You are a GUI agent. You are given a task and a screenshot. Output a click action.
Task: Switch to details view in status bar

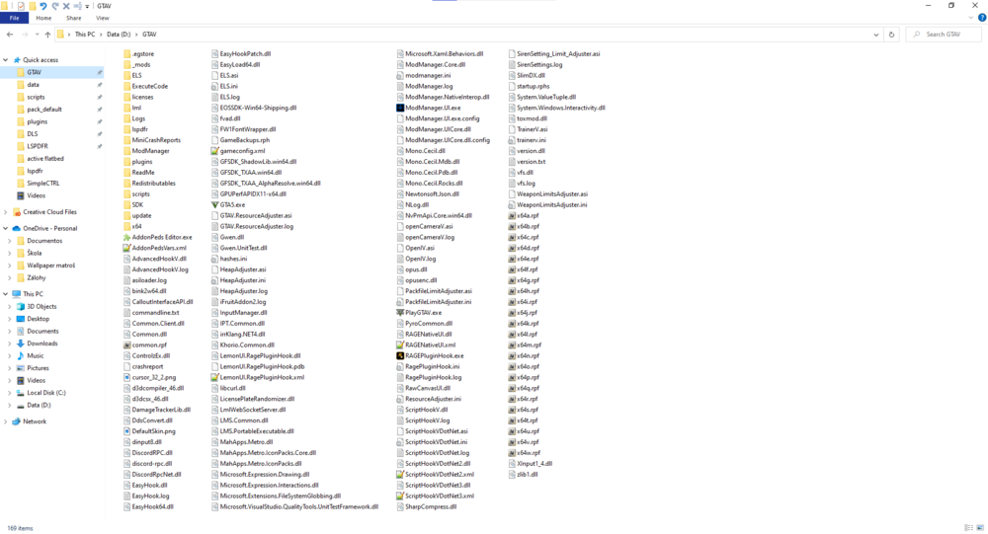click(x=968, y=528)
